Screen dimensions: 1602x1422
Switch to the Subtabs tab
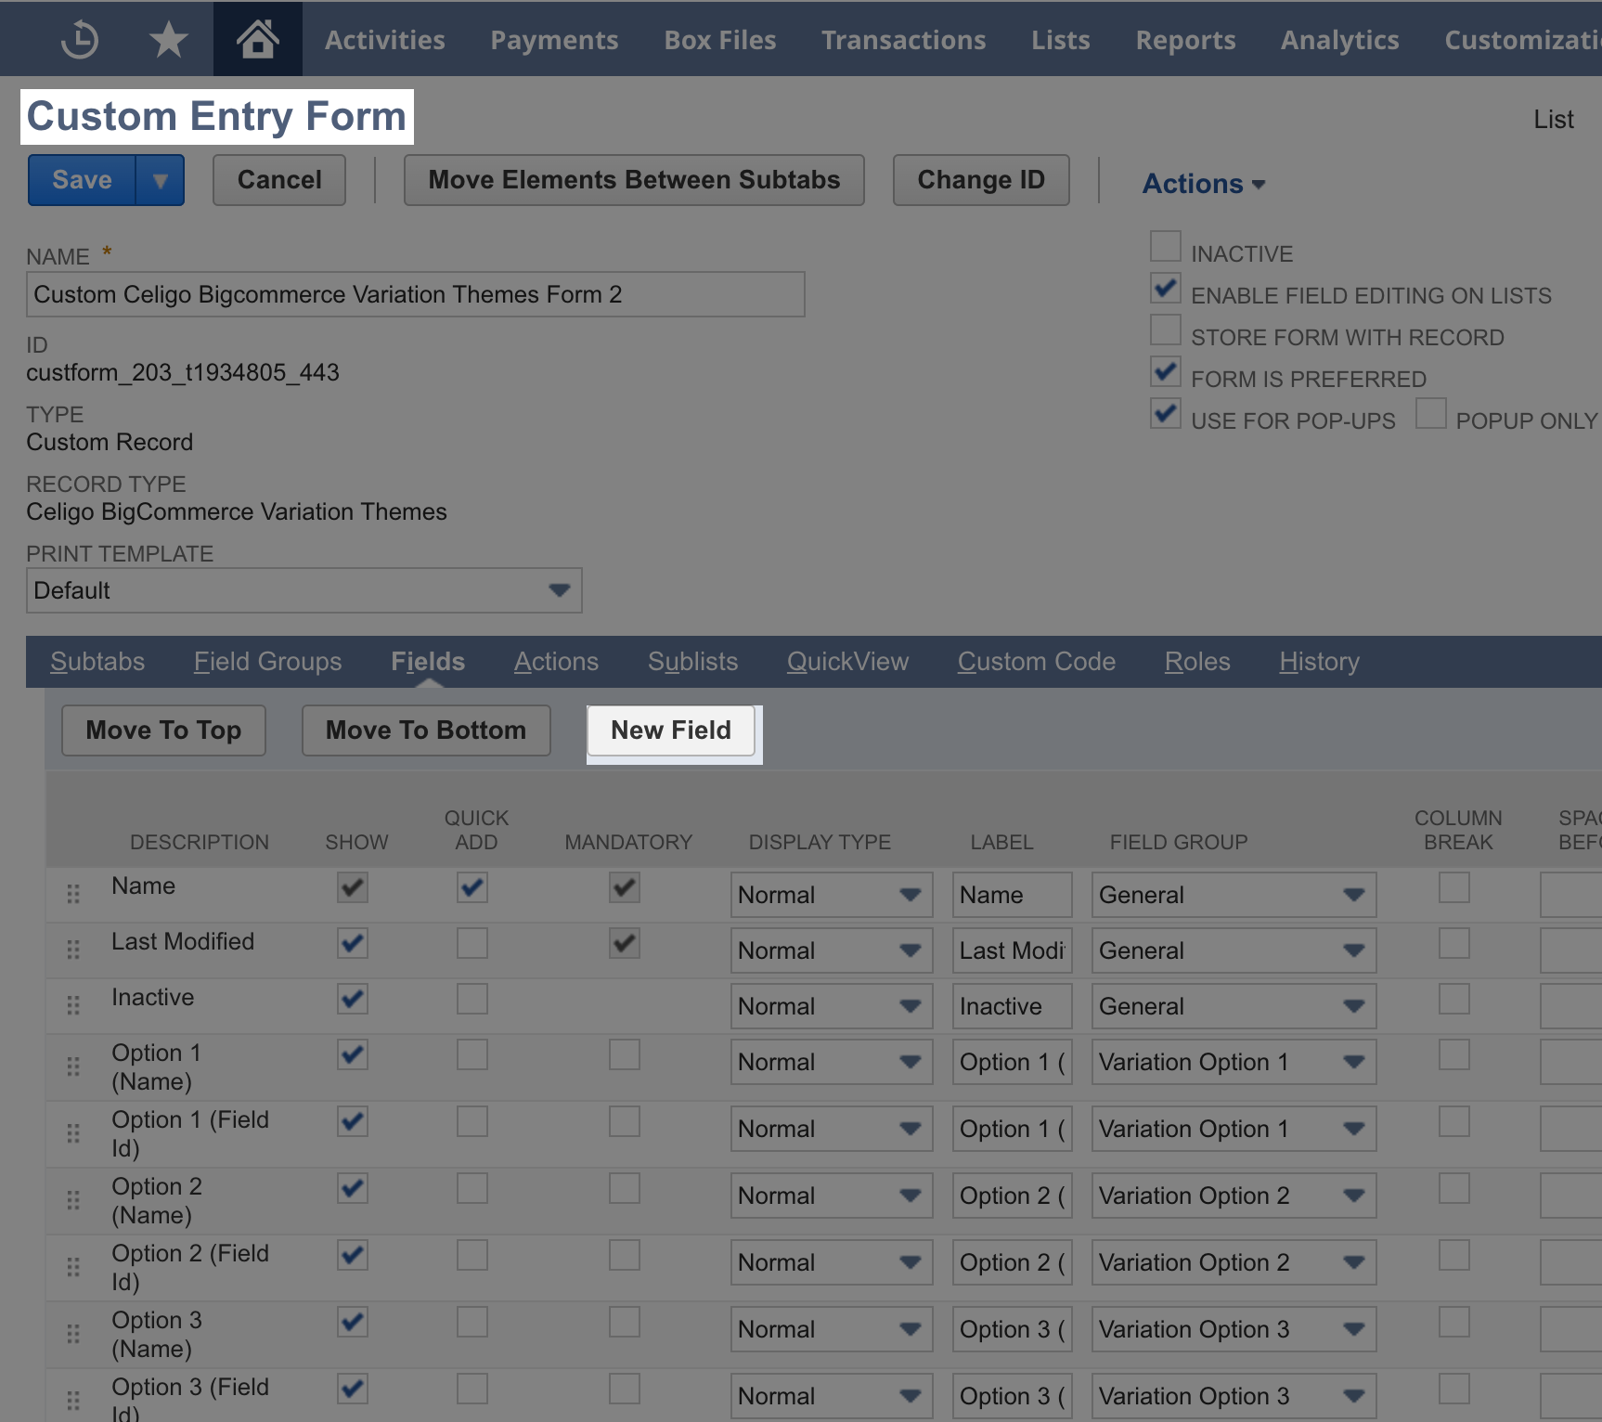97,662
